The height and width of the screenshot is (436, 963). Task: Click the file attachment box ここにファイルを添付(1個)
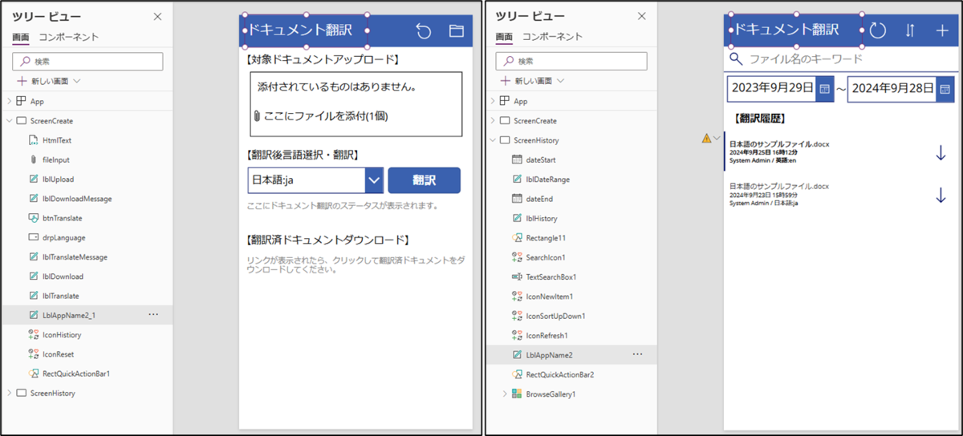(x=356, y=104)
